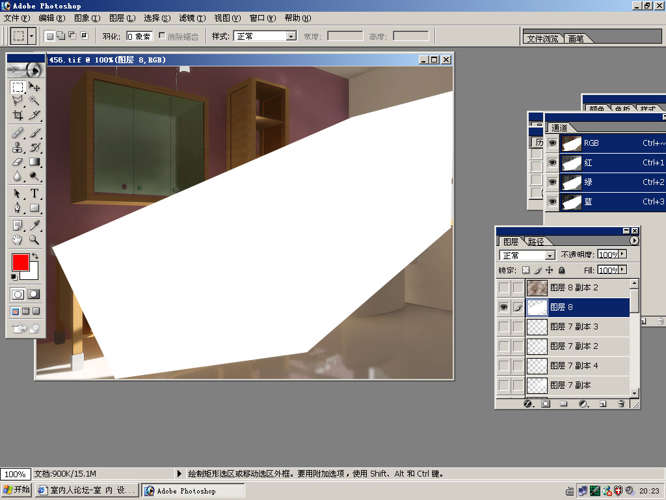Show layer 图层 7 副本 2
Image resolution: width=666 pixels, height=500 pixels.
click(x=504, y=346)
